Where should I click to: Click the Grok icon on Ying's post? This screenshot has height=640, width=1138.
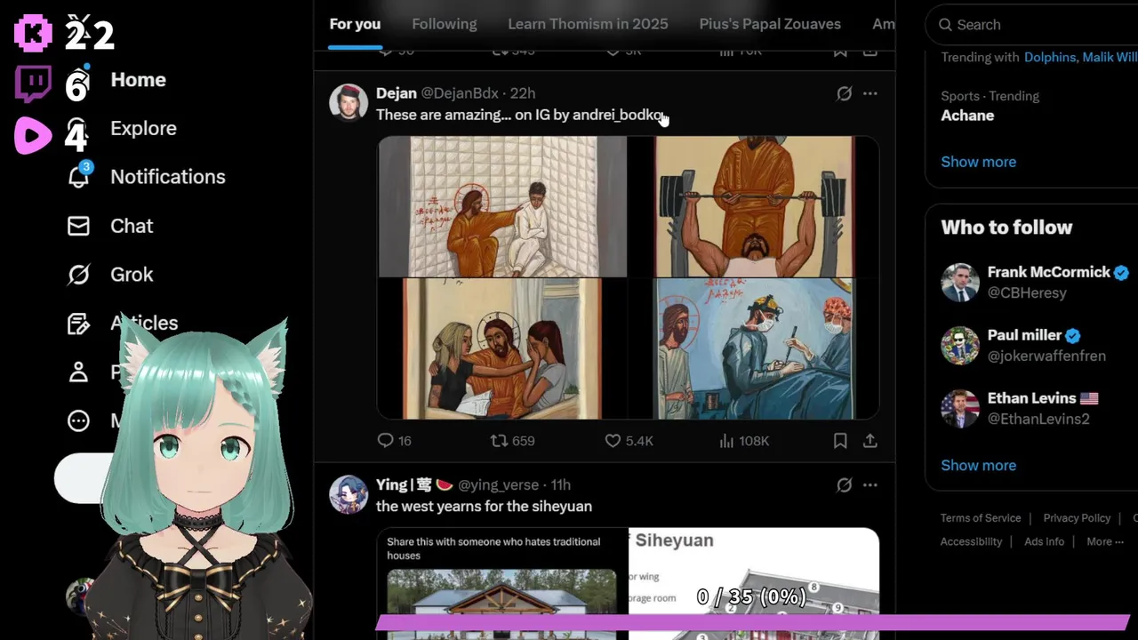point(845,485)
